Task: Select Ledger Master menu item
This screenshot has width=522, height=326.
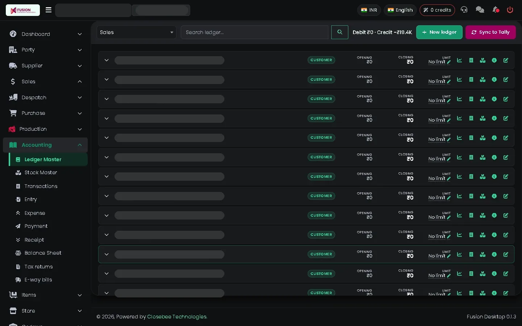Action: (x=48, y=159)
